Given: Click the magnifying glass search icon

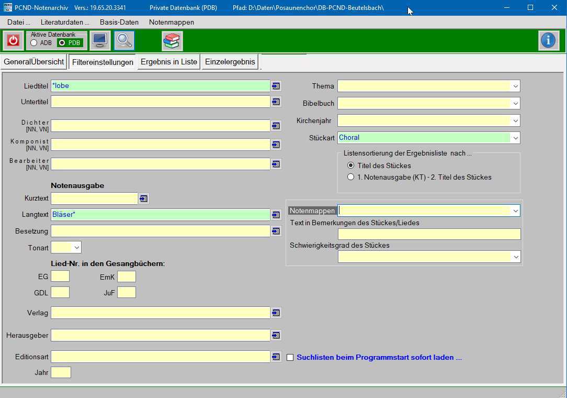Looking at the screenshot, I should pyautogui.click(x=124, y=40).
